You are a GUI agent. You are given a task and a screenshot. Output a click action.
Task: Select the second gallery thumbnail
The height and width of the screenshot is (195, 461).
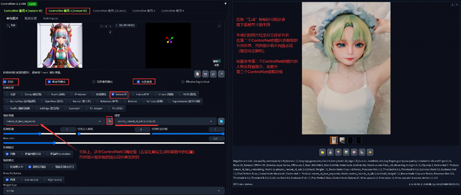pyautogui.click(x=342, y=140)
